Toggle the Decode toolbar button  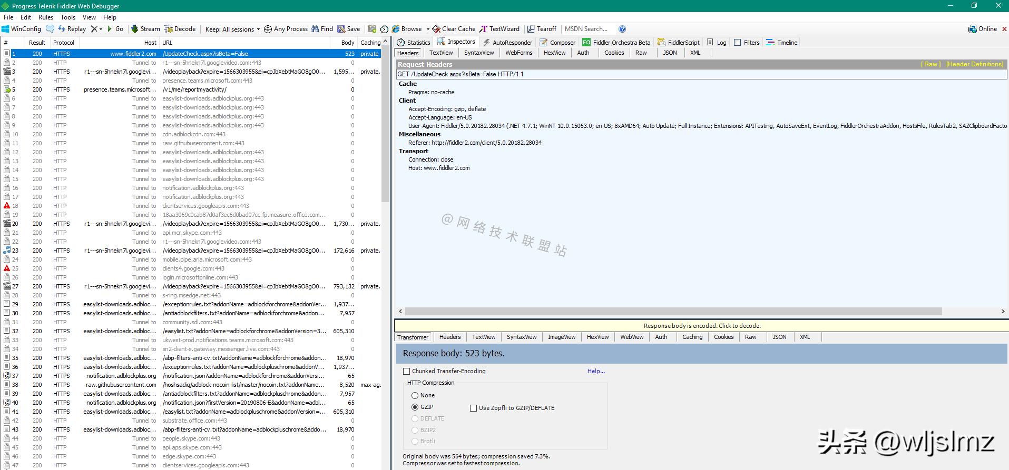click(x=180, y=29)
